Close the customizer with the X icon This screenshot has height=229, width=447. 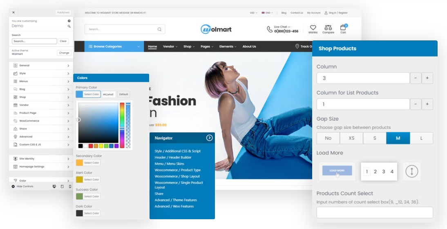pyautogui.click(x=13, y=13)
